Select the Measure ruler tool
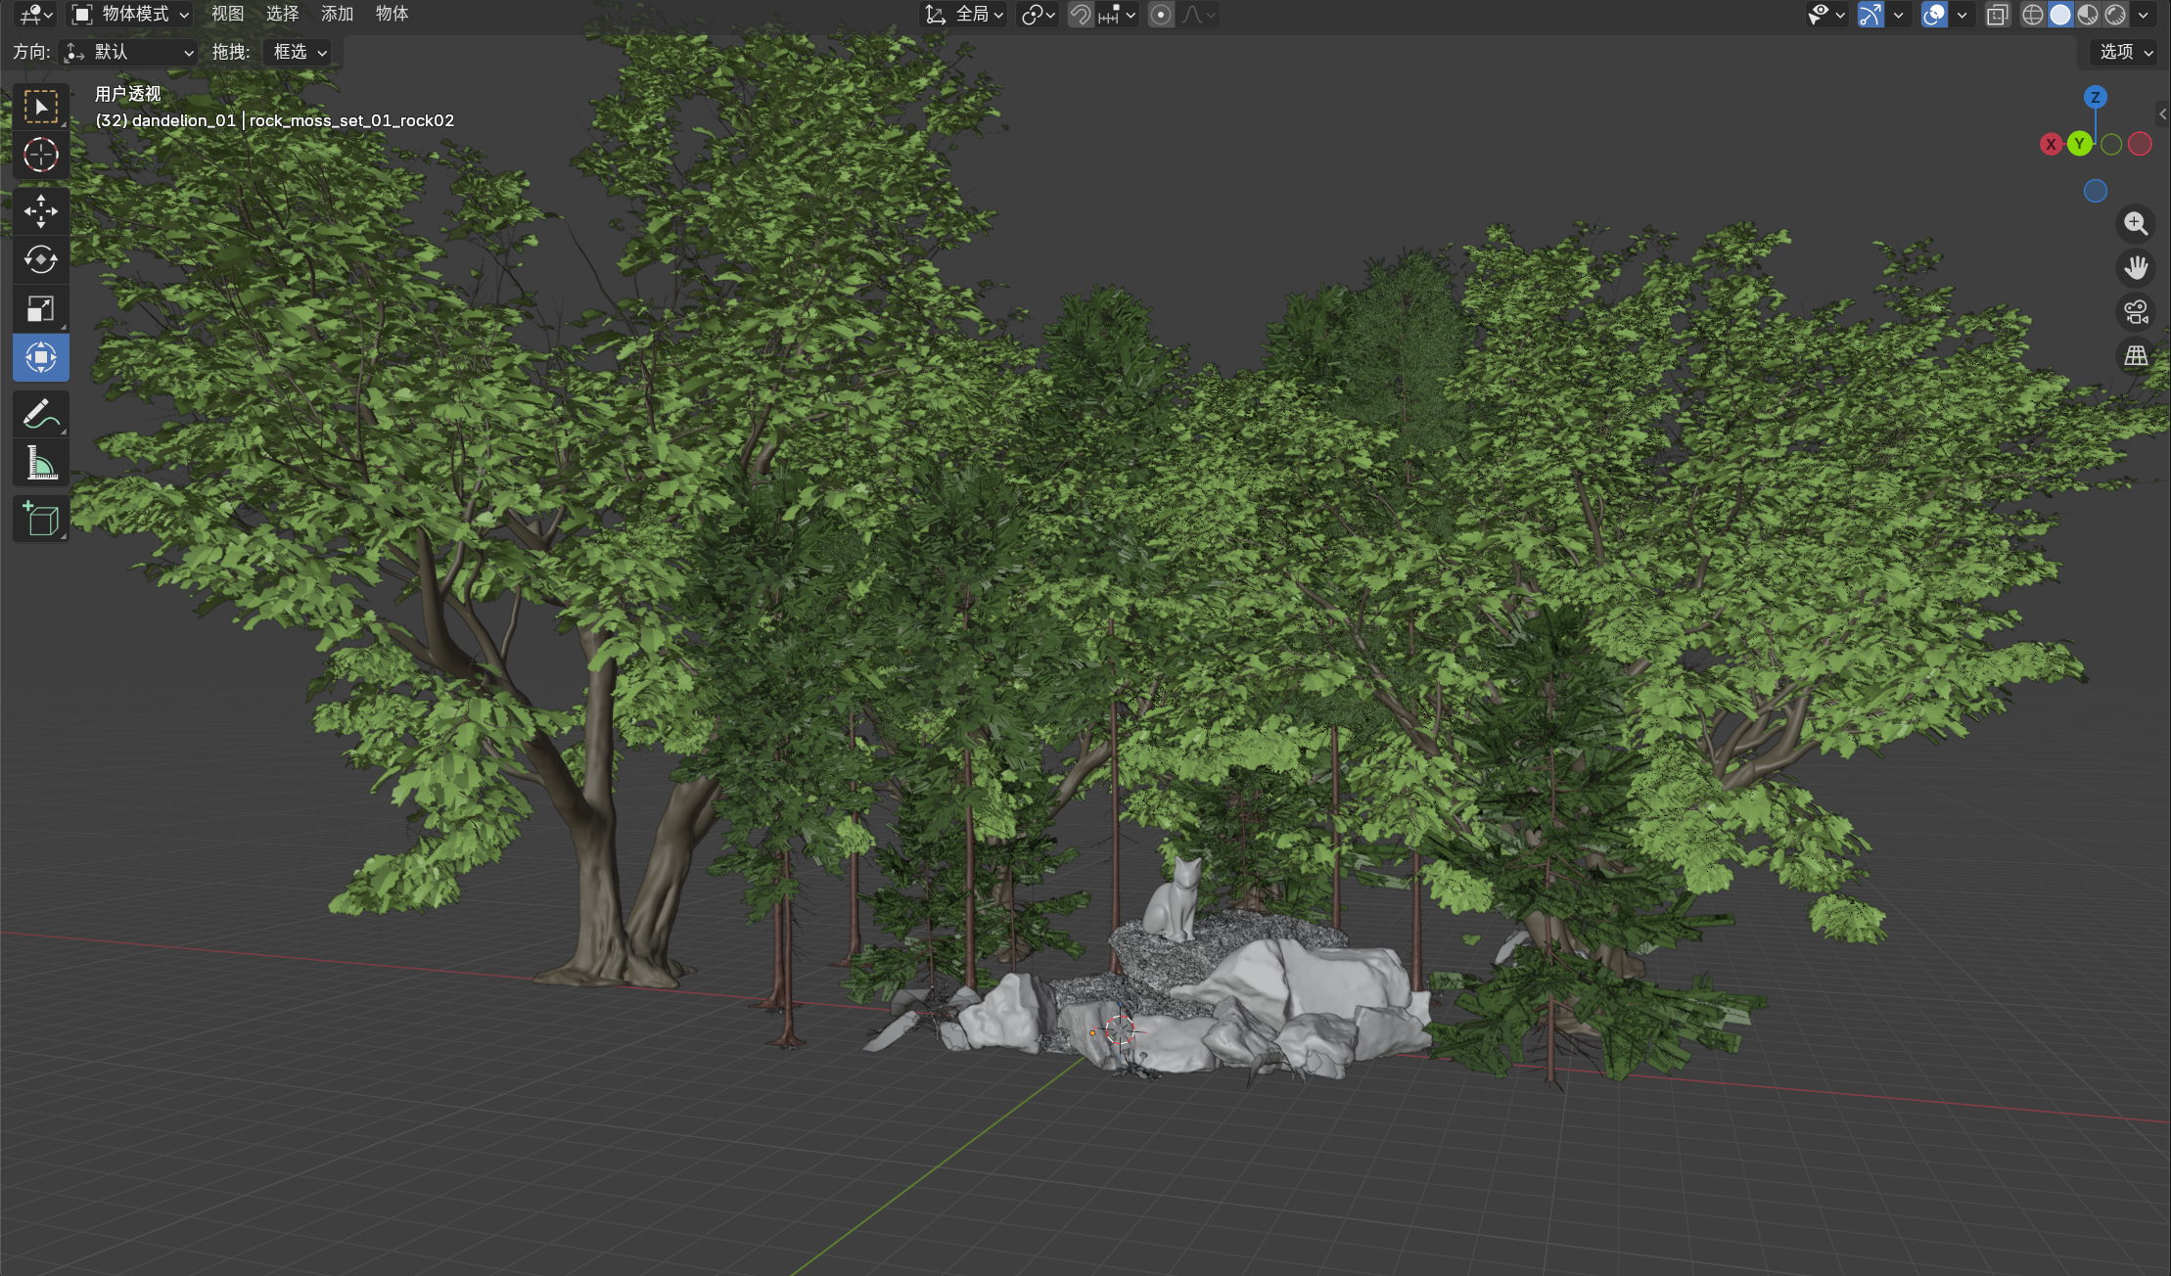 click(x=40, y=463)
